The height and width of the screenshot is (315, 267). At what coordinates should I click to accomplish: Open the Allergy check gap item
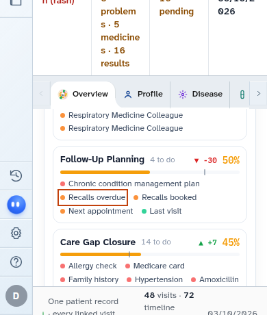tap(88, 266)
